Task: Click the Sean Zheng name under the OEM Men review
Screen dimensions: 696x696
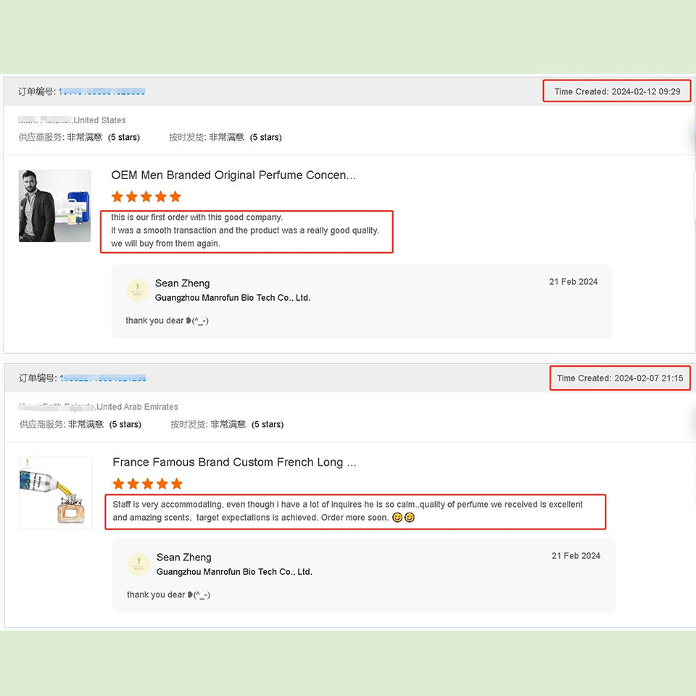Action: [x=182, y=283]
